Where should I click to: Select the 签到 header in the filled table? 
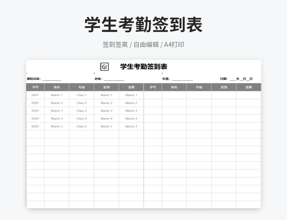[106, 87]
